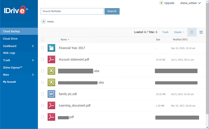Click the family pic.odt document icon

click(51, 94)
